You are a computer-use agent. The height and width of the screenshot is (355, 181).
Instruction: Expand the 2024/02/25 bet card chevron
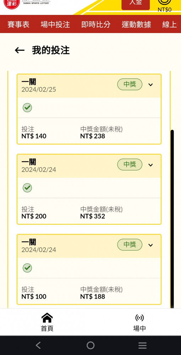point(150,85)
